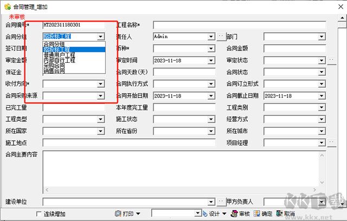Choose 普通用户工程 from the list

coord(74,55)
